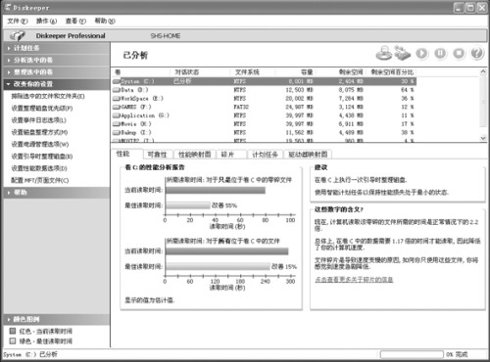Screen dimensions: 490x362
Task: Open 设置性能数据选项(D) option
Action: (39, 168)
